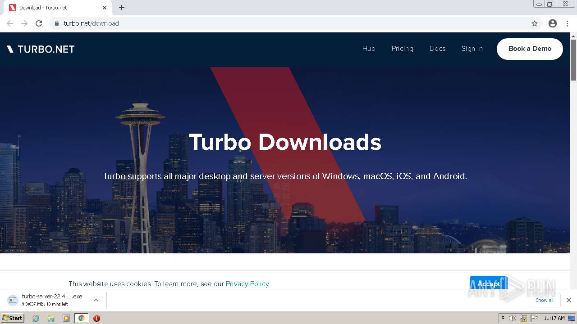Click the network tray icon
This screenshot has height=324, width=577.
point(523,318)
